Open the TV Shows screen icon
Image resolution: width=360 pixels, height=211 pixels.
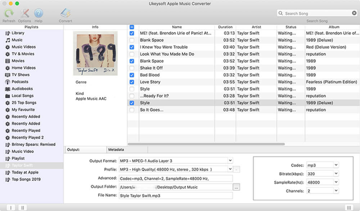(8, 75)
